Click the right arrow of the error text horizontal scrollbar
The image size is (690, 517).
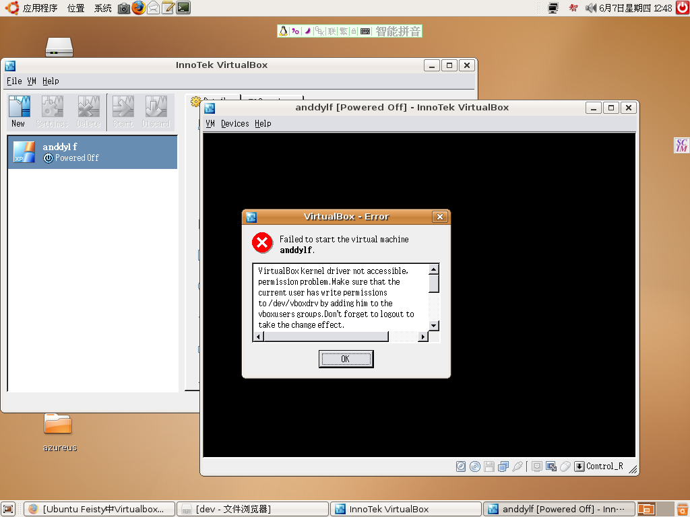[x=423, y=337]
